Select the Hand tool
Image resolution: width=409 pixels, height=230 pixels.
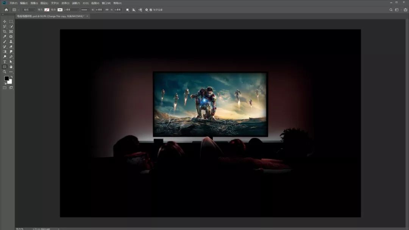pos(11,67)
